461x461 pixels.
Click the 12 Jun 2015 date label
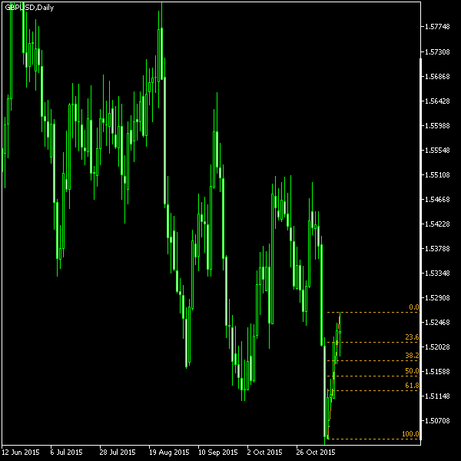click(21, 453)
